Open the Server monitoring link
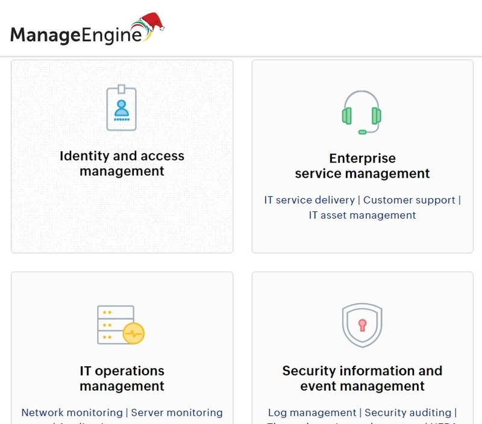 click(x=177, y=413)
